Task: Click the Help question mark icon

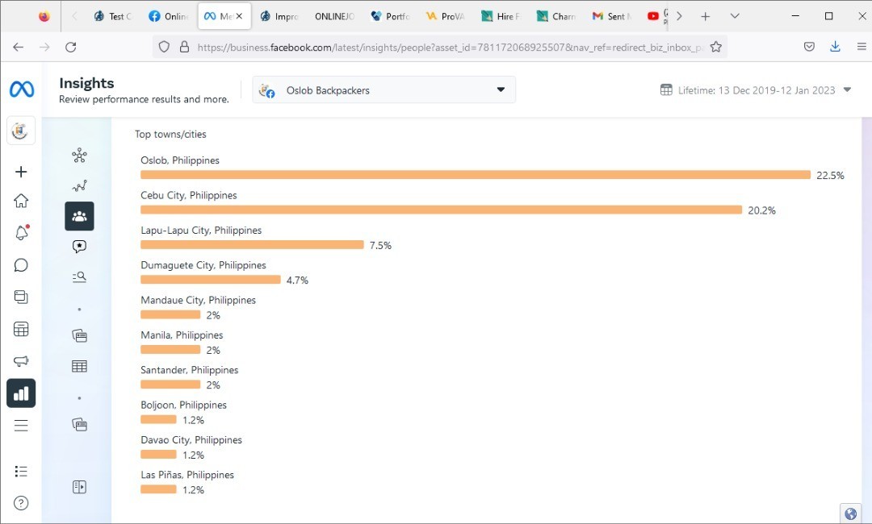Action: [x=22, y=503]
